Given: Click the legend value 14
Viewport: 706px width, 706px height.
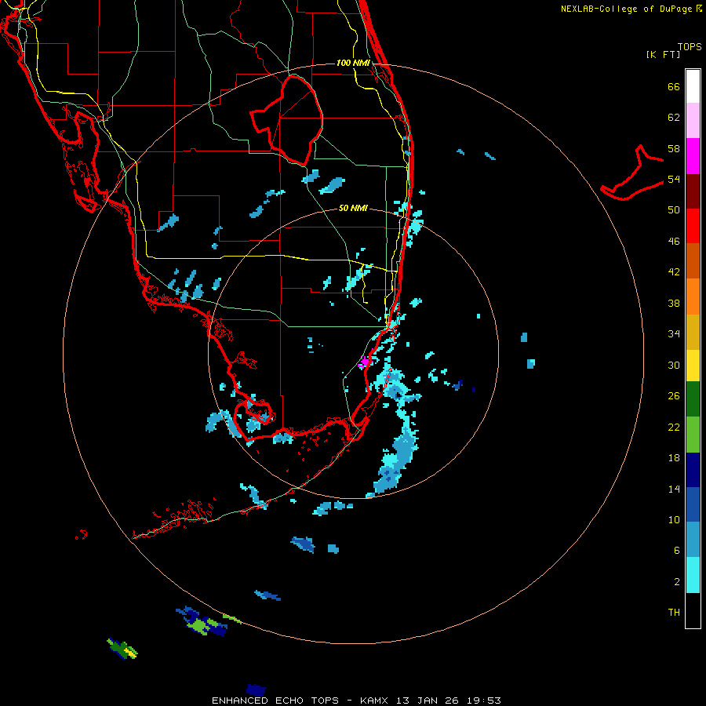Looking at the screenshot, I should tap(674, 489).
